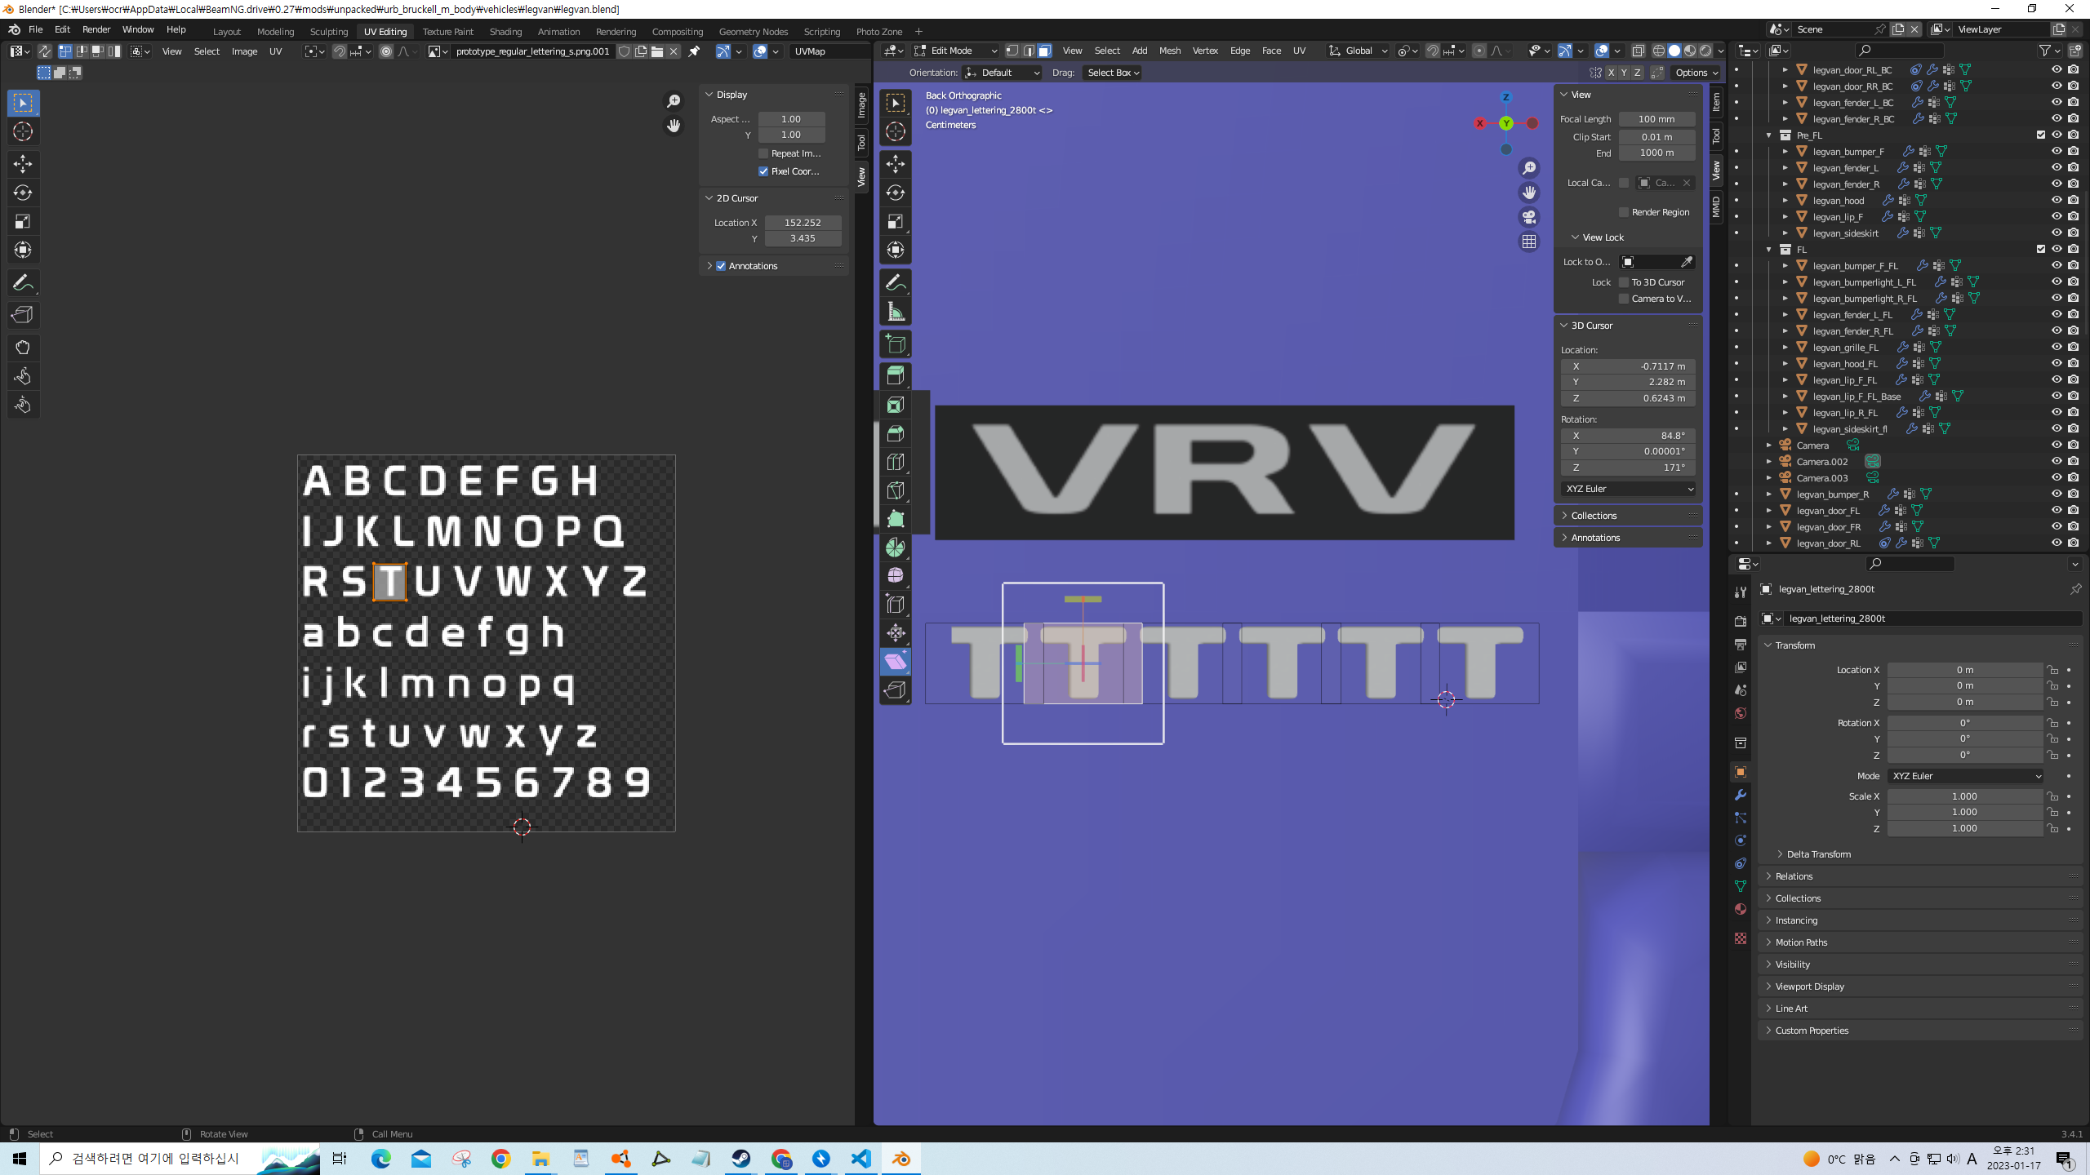Click the zoom icon in UV editor
Viewport: 2090px width, 1175px height.
(x=674, y=101)
